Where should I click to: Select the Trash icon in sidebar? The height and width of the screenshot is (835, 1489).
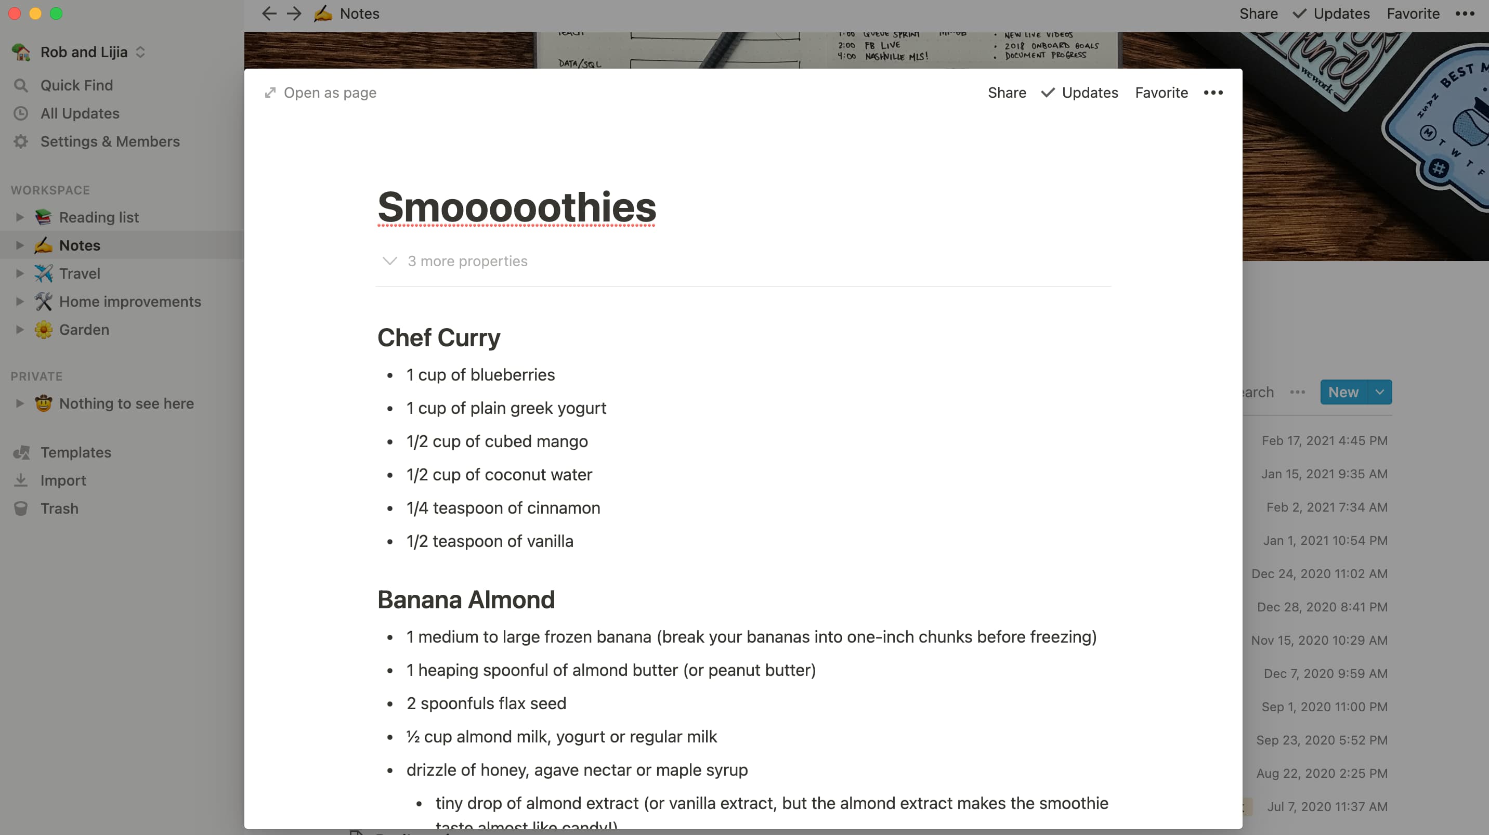tap(21, 508)
